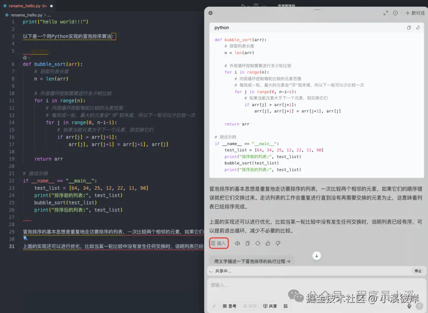
Task: Attach a file using the paperclip icon
Action: 214,306
